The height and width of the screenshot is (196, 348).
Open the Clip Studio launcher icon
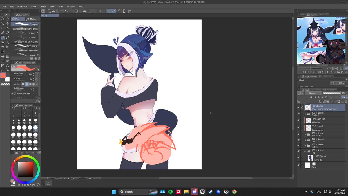click(x=43, y=11)
